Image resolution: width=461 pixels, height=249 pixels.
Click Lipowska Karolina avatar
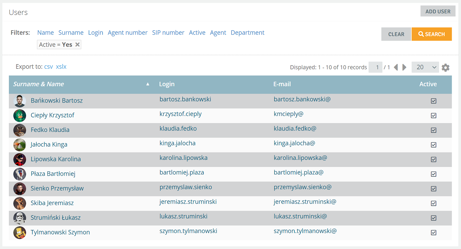20,160
